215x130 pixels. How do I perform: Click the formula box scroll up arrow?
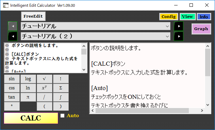click(x=84, y=46)
